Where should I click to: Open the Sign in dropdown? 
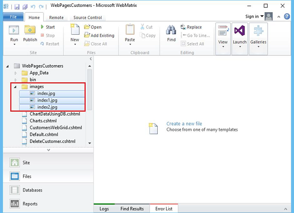click(255, 16)
